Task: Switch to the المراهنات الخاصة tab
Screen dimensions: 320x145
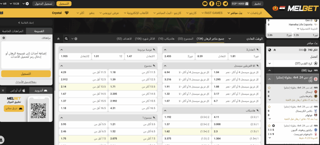Action: coord(13,31)
